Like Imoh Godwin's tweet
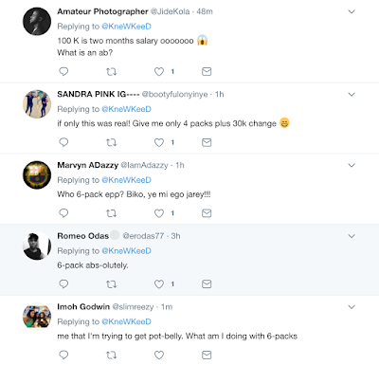Viewport: 379px width, 365px height. tap(159, 355)
